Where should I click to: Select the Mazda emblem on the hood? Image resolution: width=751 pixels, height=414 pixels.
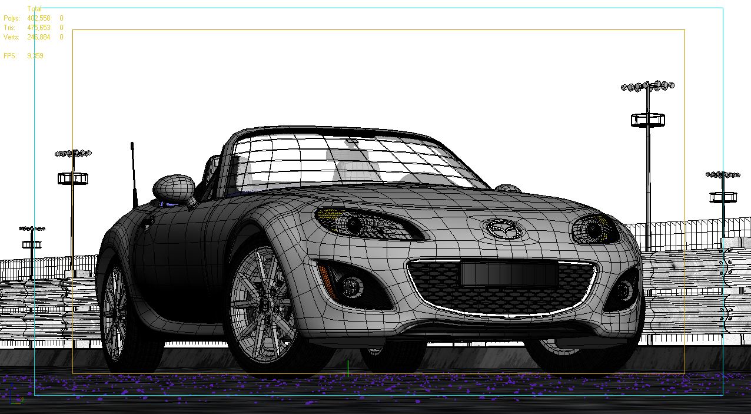coord(503,229)
